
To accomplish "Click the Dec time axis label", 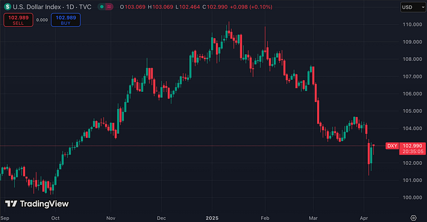I will point(161,218).
